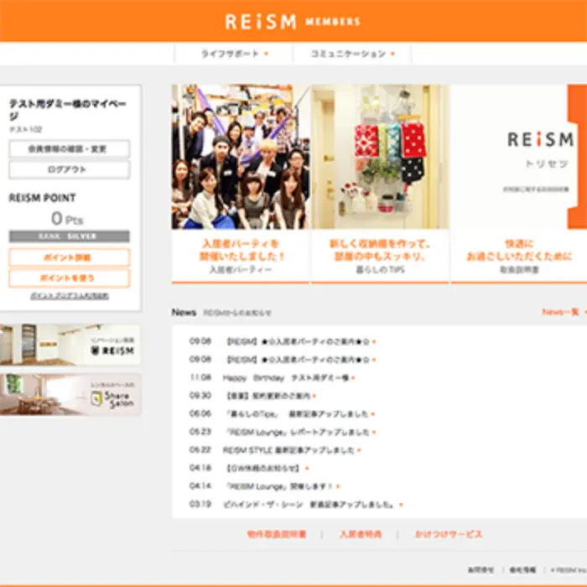Image resolution: width=587 pixels, height=587 pixels.
Task: Open the News一覧 link
Action: point(560,312)
